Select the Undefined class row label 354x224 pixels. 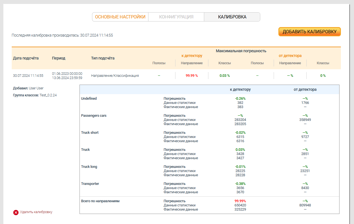point(89,99)
